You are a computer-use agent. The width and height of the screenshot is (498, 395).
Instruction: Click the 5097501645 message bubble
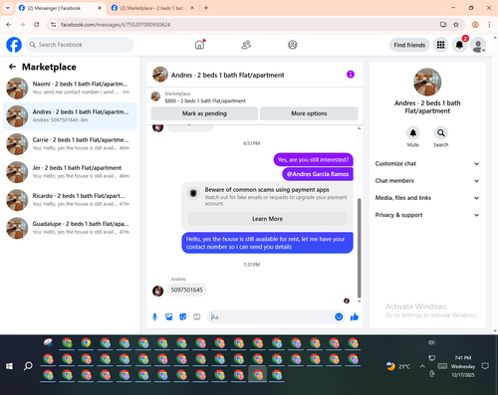click(x=187, y=290)
